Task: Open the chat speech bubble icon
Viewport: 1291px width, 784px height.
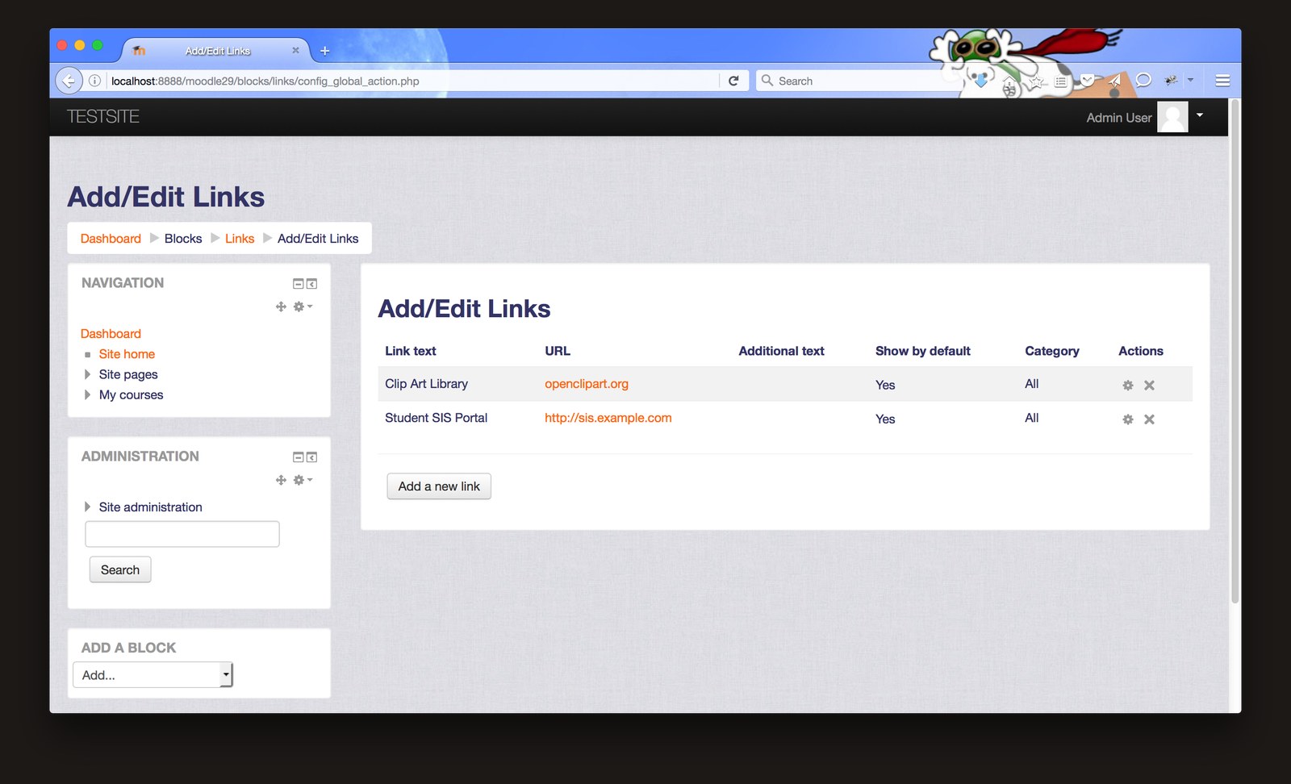Action: coord(1143,81)
